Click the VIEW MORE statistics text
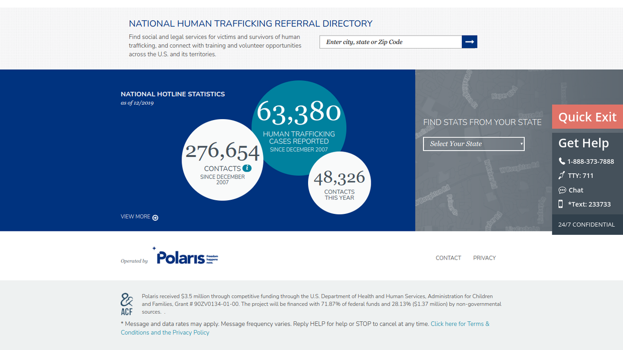This screenshot has width=623, height=350. click(135, 217)
